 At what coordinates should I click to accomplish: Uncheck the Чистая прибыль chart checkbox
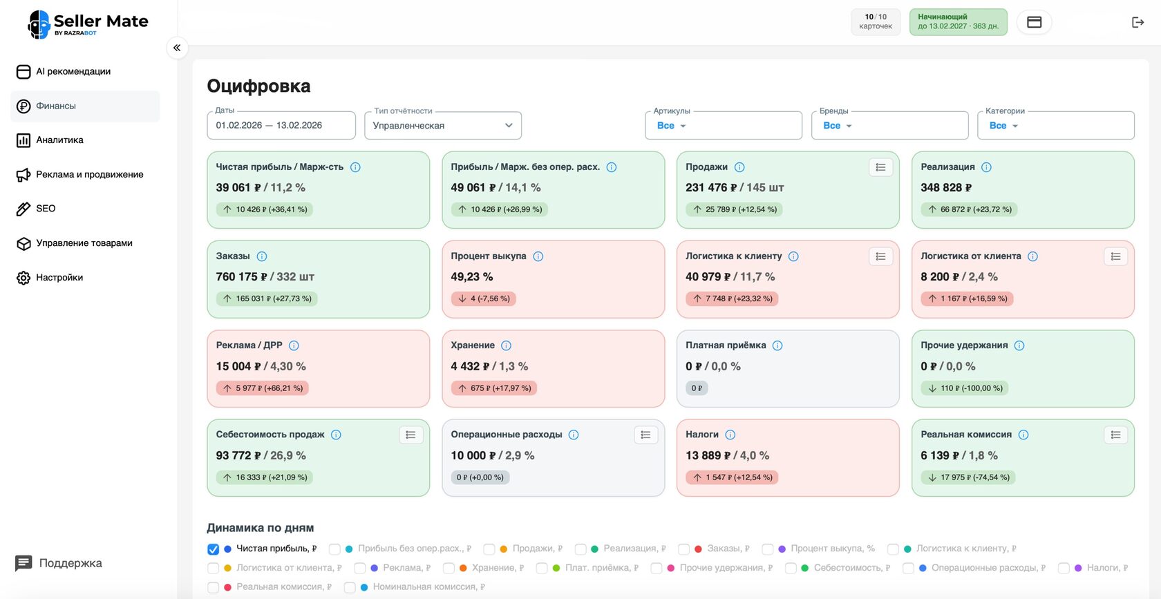click(x=214, y=549)
